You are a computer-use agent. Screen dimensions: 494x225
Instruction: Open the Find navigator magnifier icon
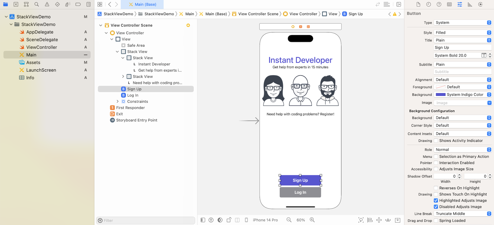tap(37, 4)
